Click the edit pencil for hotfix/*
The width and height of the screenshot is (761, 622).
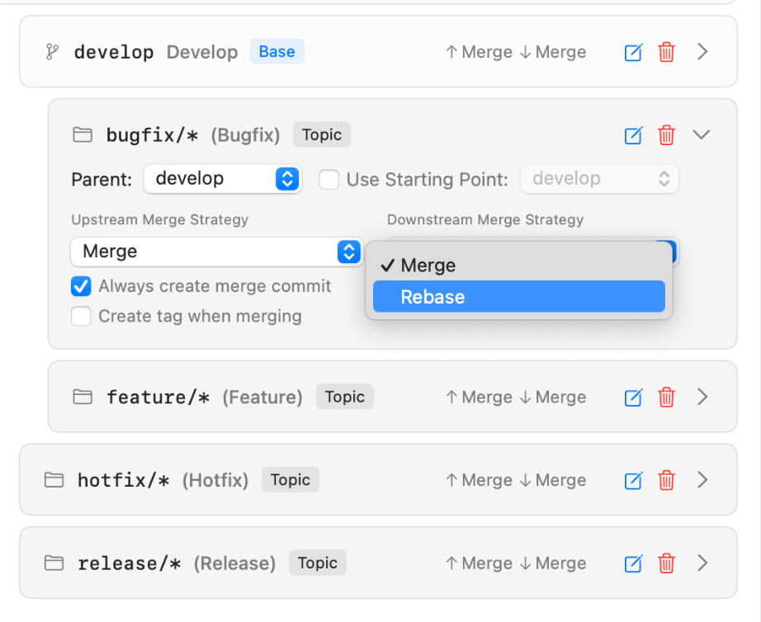[632, 479]
